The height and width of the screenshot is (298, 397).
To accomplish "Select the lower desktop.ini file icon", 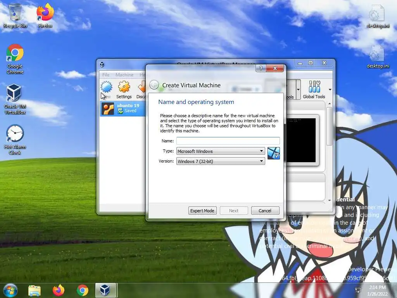I will [378, 57].
